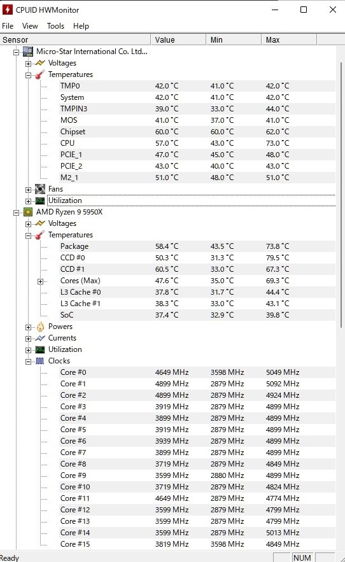Expand Utilization under Micro-Star International
The image size is (345, 562).
[x=28, y=201]
